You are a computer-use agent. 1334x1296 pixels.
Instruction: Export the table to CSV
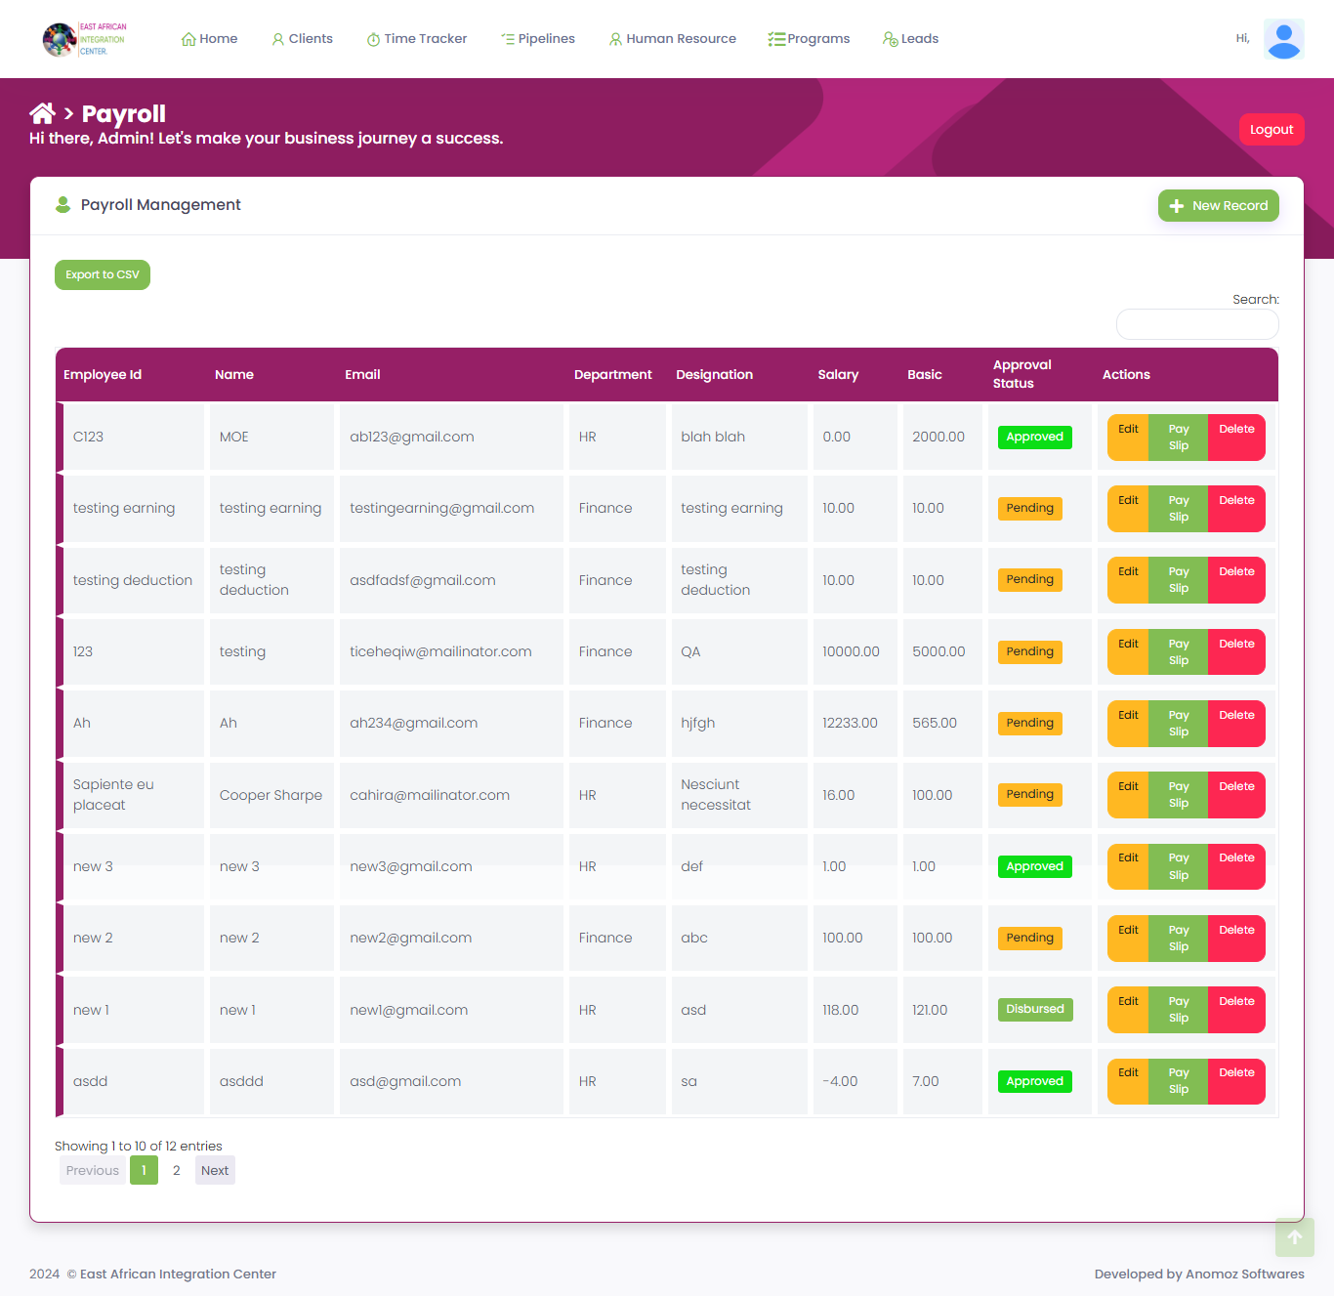tap(103, 275)
